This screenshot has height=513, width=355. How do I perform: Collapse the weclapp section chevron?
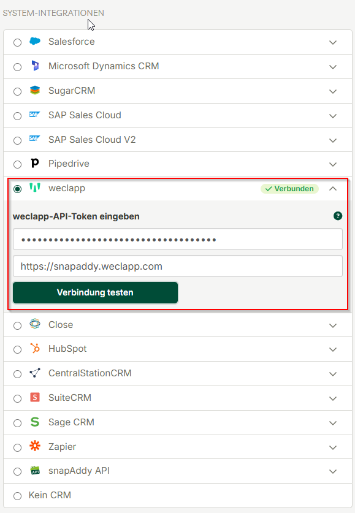click(333, 188)
